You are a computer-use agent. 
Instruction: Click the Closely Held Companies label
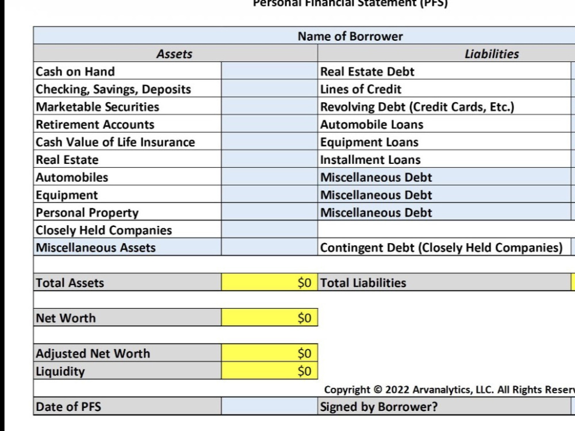point(103,230)
